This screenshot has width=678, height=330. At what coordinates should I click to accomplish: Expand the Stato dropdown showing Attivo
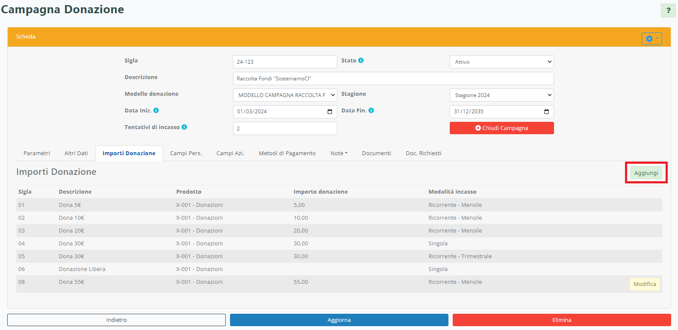501,62
